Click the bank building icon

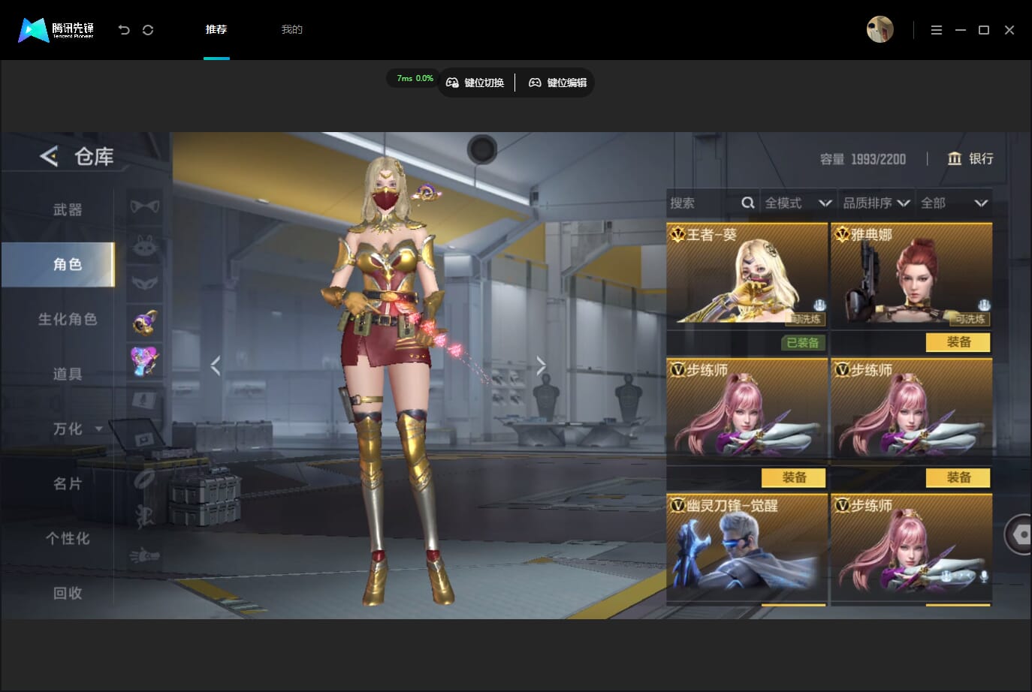point(955,158)
